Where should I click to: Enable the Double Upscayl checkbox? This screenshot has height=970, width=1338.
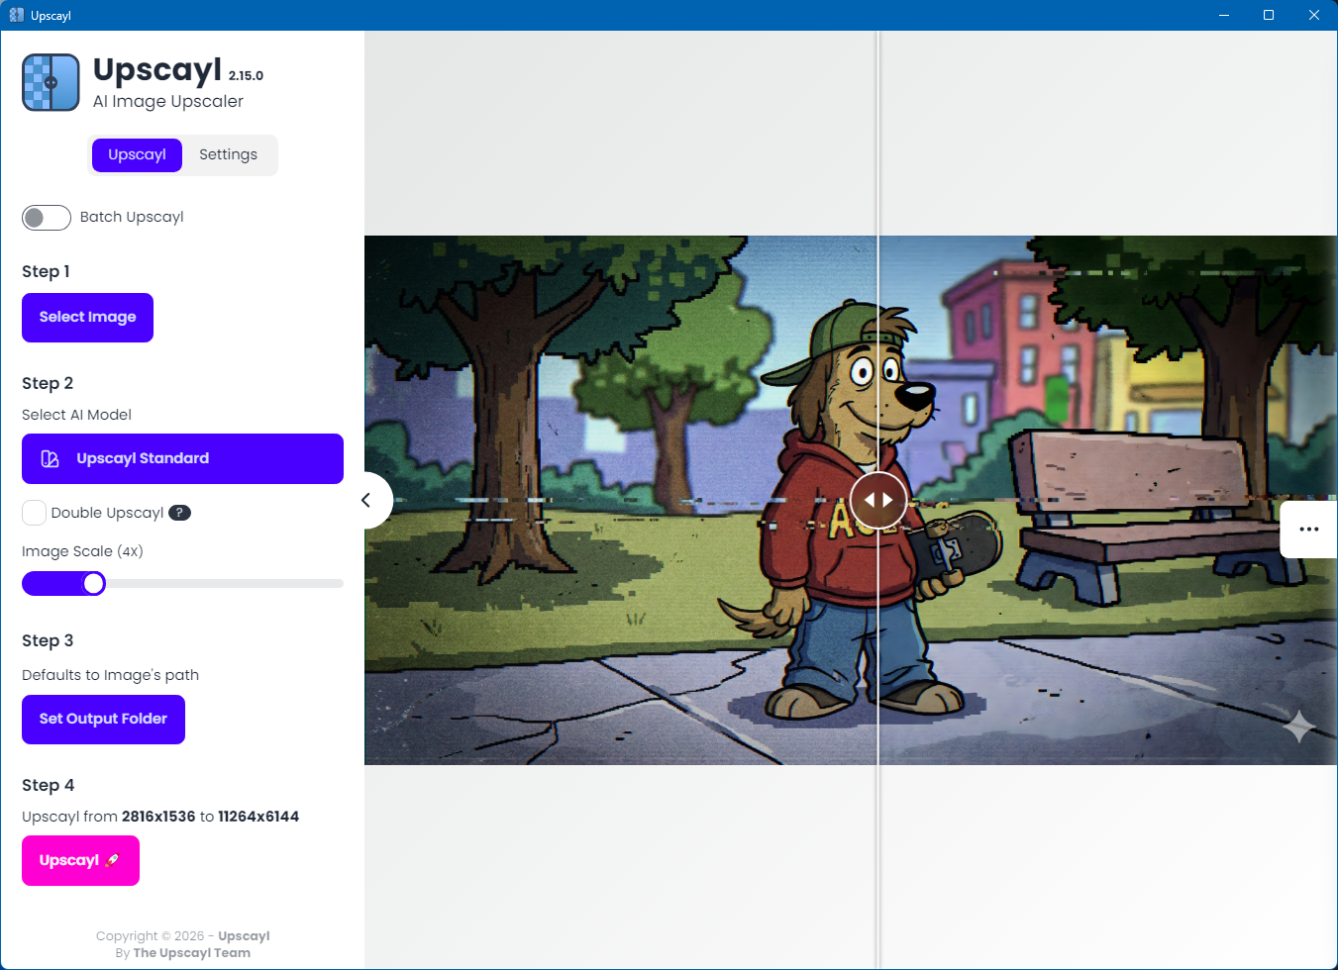pyautogui.click(x=34, y=513)
